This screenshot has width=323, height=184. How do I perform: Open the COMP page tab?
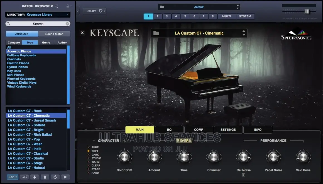click(x=199, y=130)
